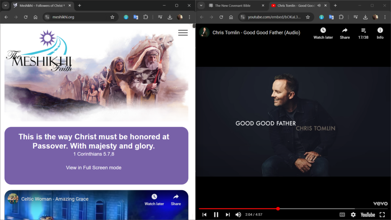
Task: Click Watch later on Celtic Woman video
Action: pyautogui.click(x=154, y=200)
